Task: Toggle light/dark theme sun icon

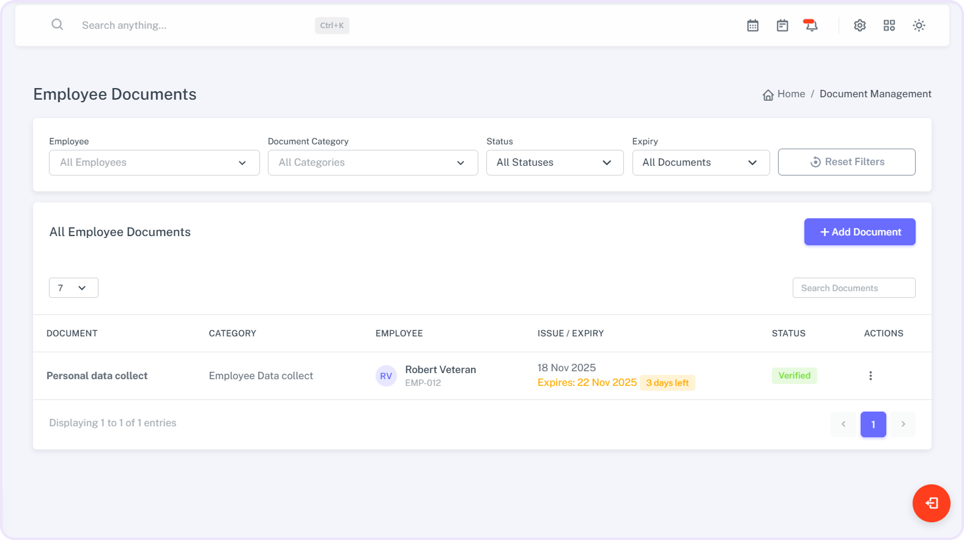Action: [x=919, y=26]
